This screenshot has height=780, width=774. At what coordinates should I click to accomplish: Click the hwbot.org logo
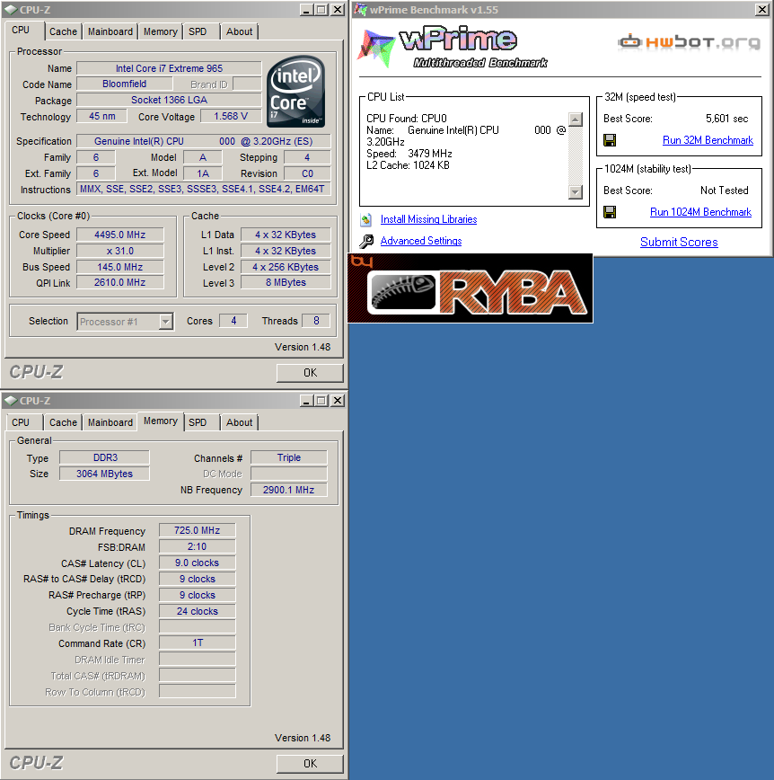pyautogui.click(x=689, y=41)
